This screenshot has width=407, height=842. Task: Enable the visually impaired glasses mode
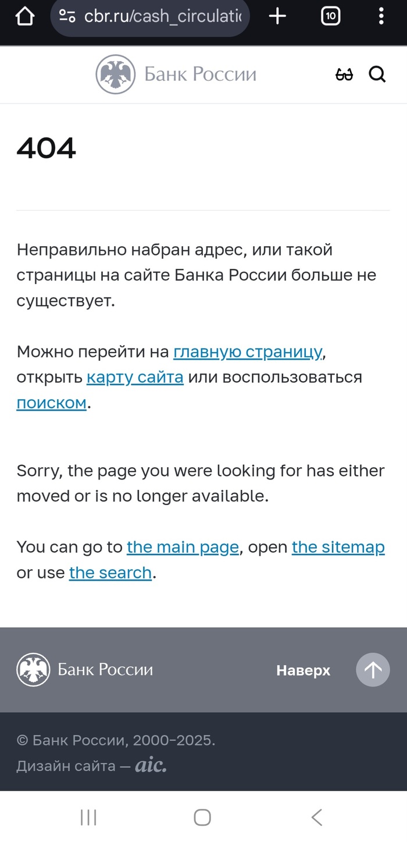pyautogui.click(x=344, y=74)
